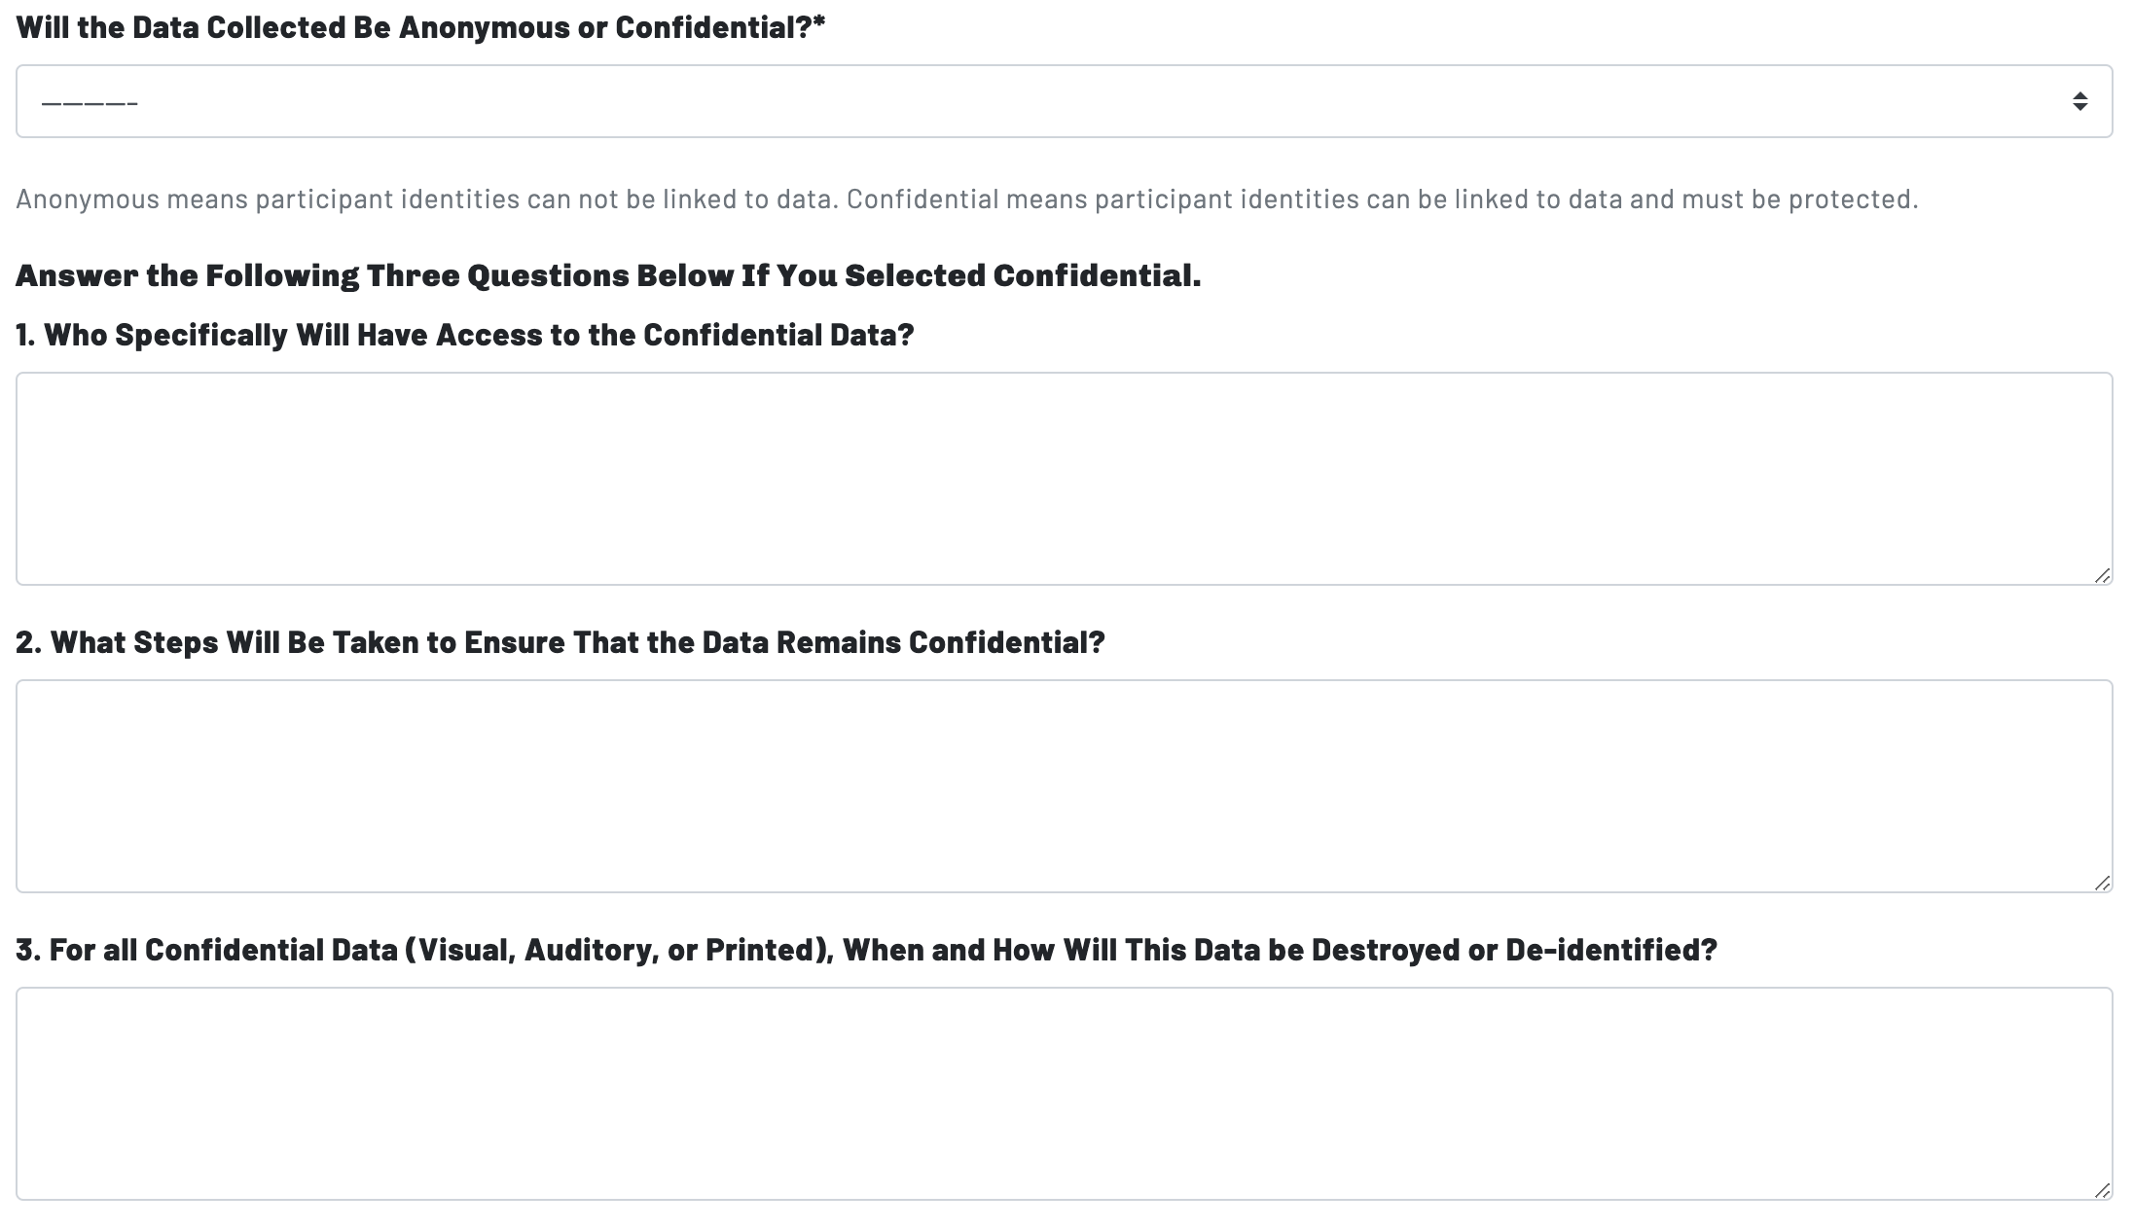Focus the data access answer box
2133x1230 pixels.
pos(1063,478)
